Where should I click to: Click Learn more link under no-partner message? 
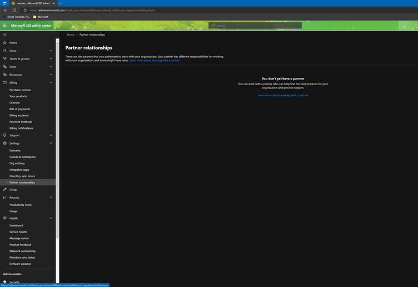pyautogui.click(x=283, y=95)
